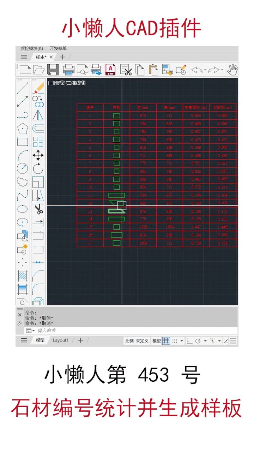Select the Hatch tool

tap(23, 276)
